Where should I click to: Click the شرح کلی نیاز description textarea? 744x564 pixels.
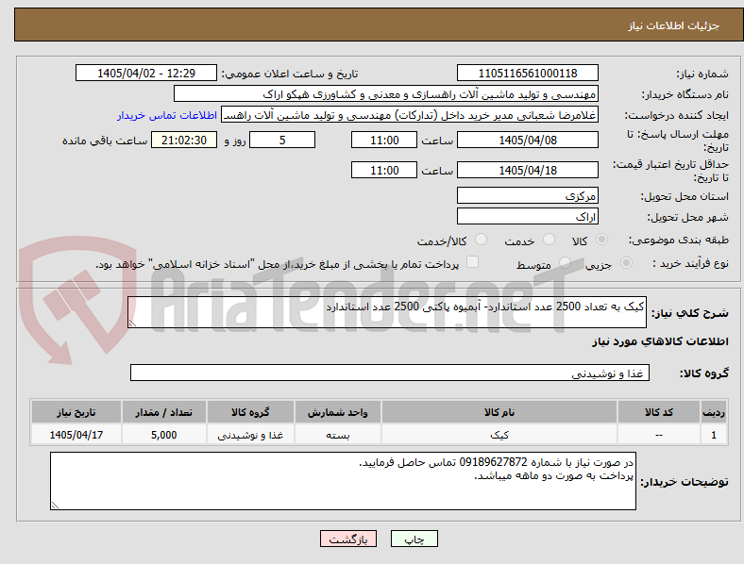click(x=387, y=312)
